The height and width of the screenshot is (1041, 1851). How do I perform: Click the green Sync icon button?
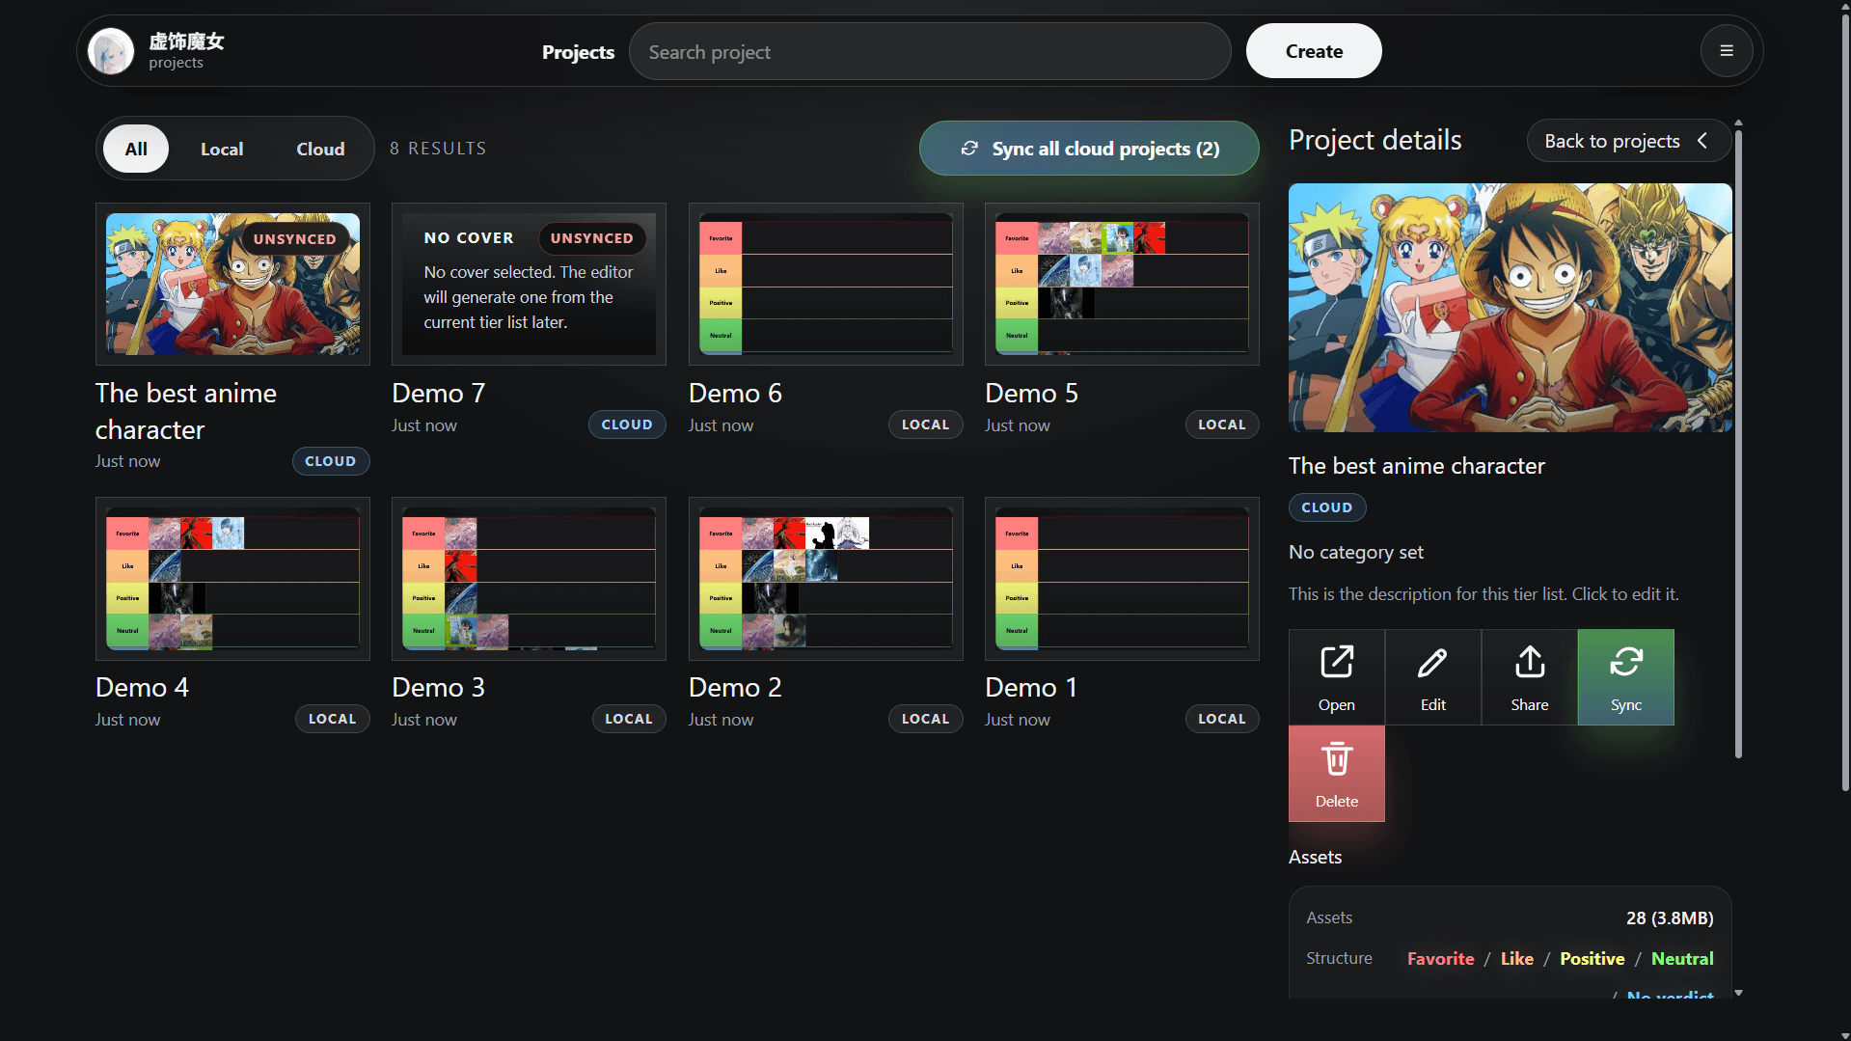[x=1625, y=676]
